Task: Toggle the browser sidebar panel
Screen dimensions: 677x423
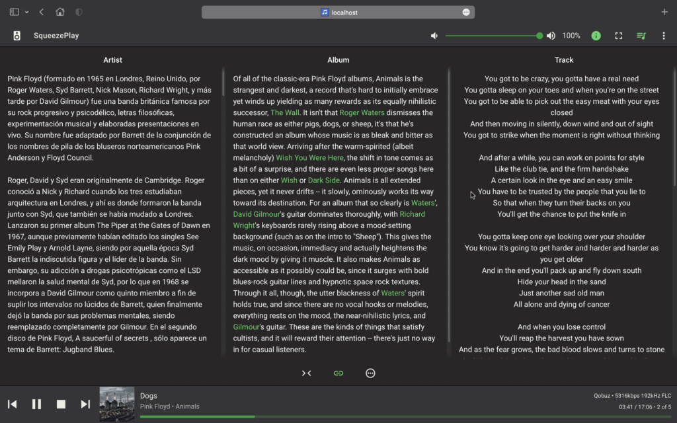Action: coord(15,12)
